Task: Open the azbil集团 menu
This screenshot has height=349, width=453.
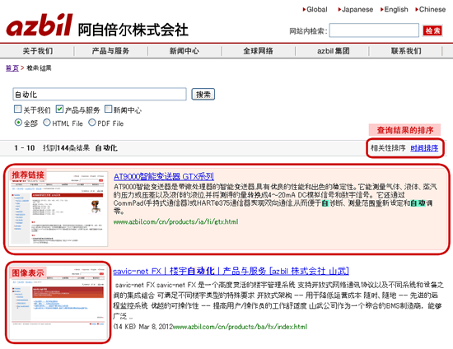Action: click(333, 51)
